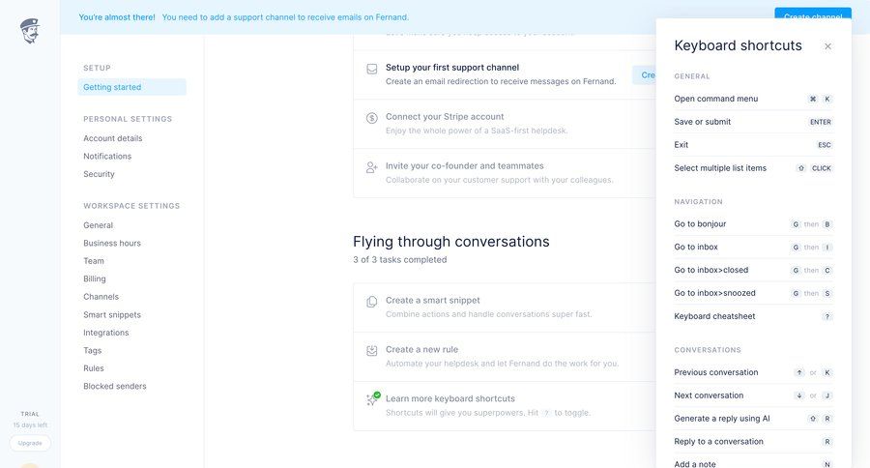The image size is (870, 468).
Task: Click Connect your Stripe account task
Action: click(445, 117)
